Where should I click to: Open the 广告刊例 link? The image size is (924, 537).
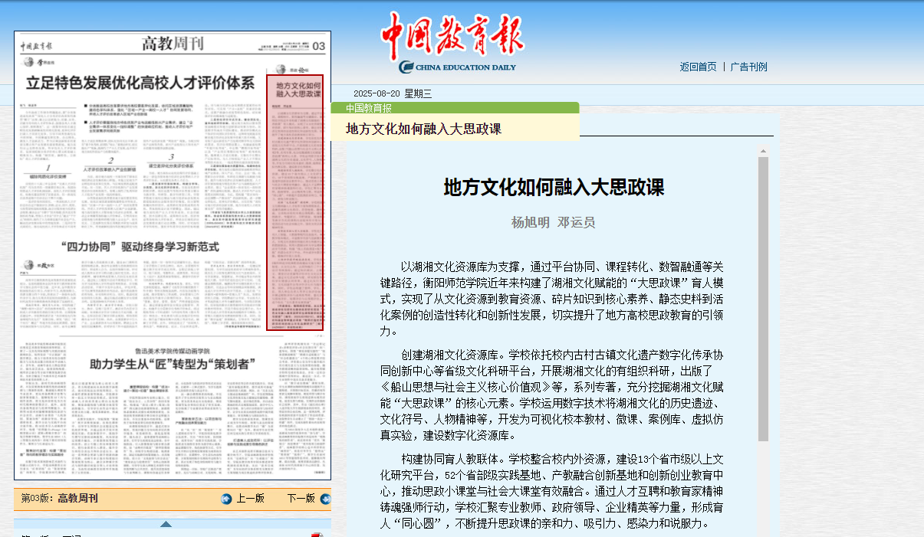point(748,67)
